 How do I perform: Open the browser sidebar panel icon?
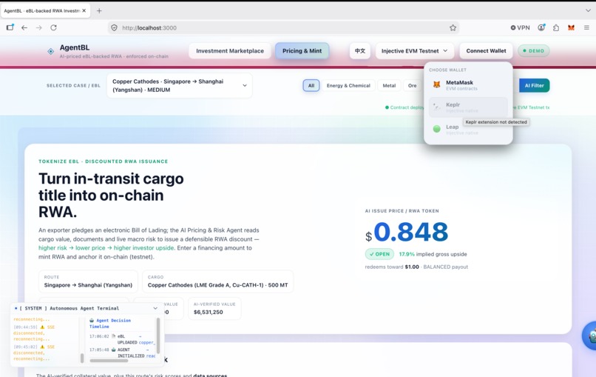[x=10, y=27]
